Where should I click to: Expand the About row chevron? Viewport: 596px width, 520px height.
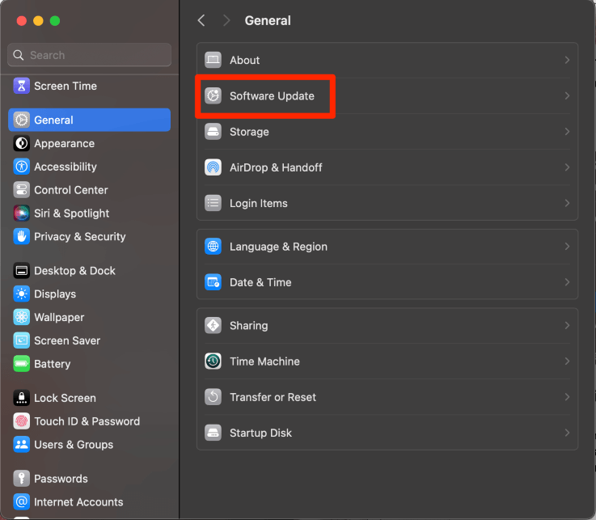567,60
